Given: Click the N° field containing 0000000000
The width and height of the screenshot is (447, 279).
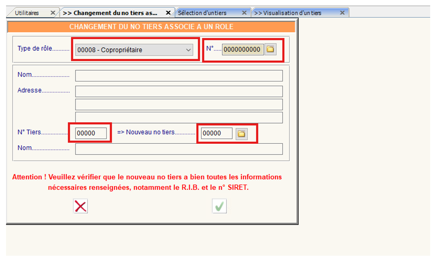Looking at the screenshot, I should coord(242,50).
